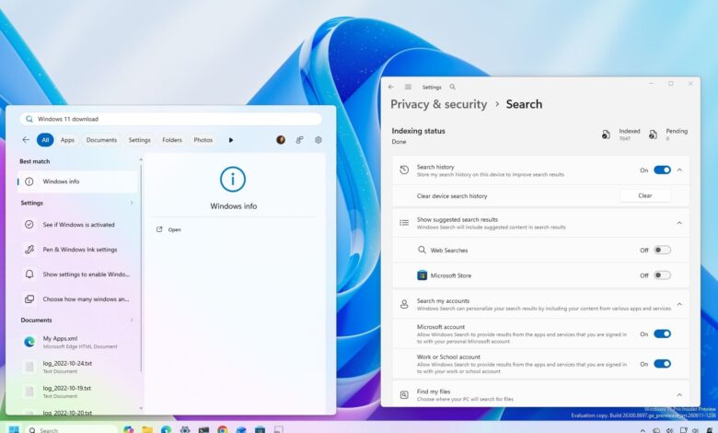Viewport: 718px width, 433px height.
Task: Open File Explorer from the taskbar
Action: pyautogui.click(x=147, y=430)
